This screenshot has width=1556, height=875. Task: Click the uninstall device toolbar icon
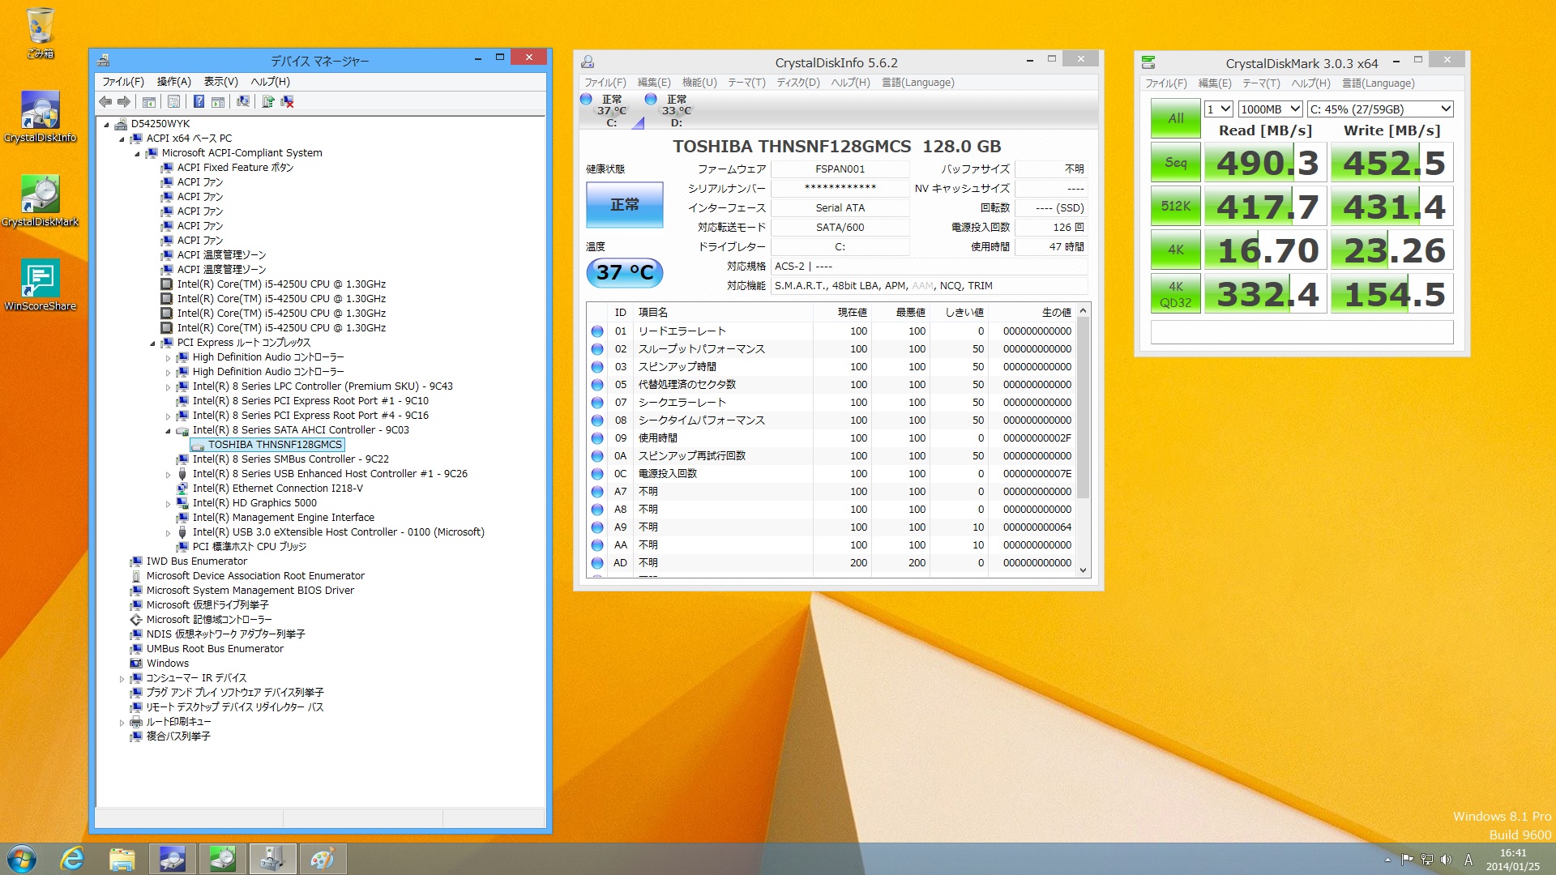point(287,101)
